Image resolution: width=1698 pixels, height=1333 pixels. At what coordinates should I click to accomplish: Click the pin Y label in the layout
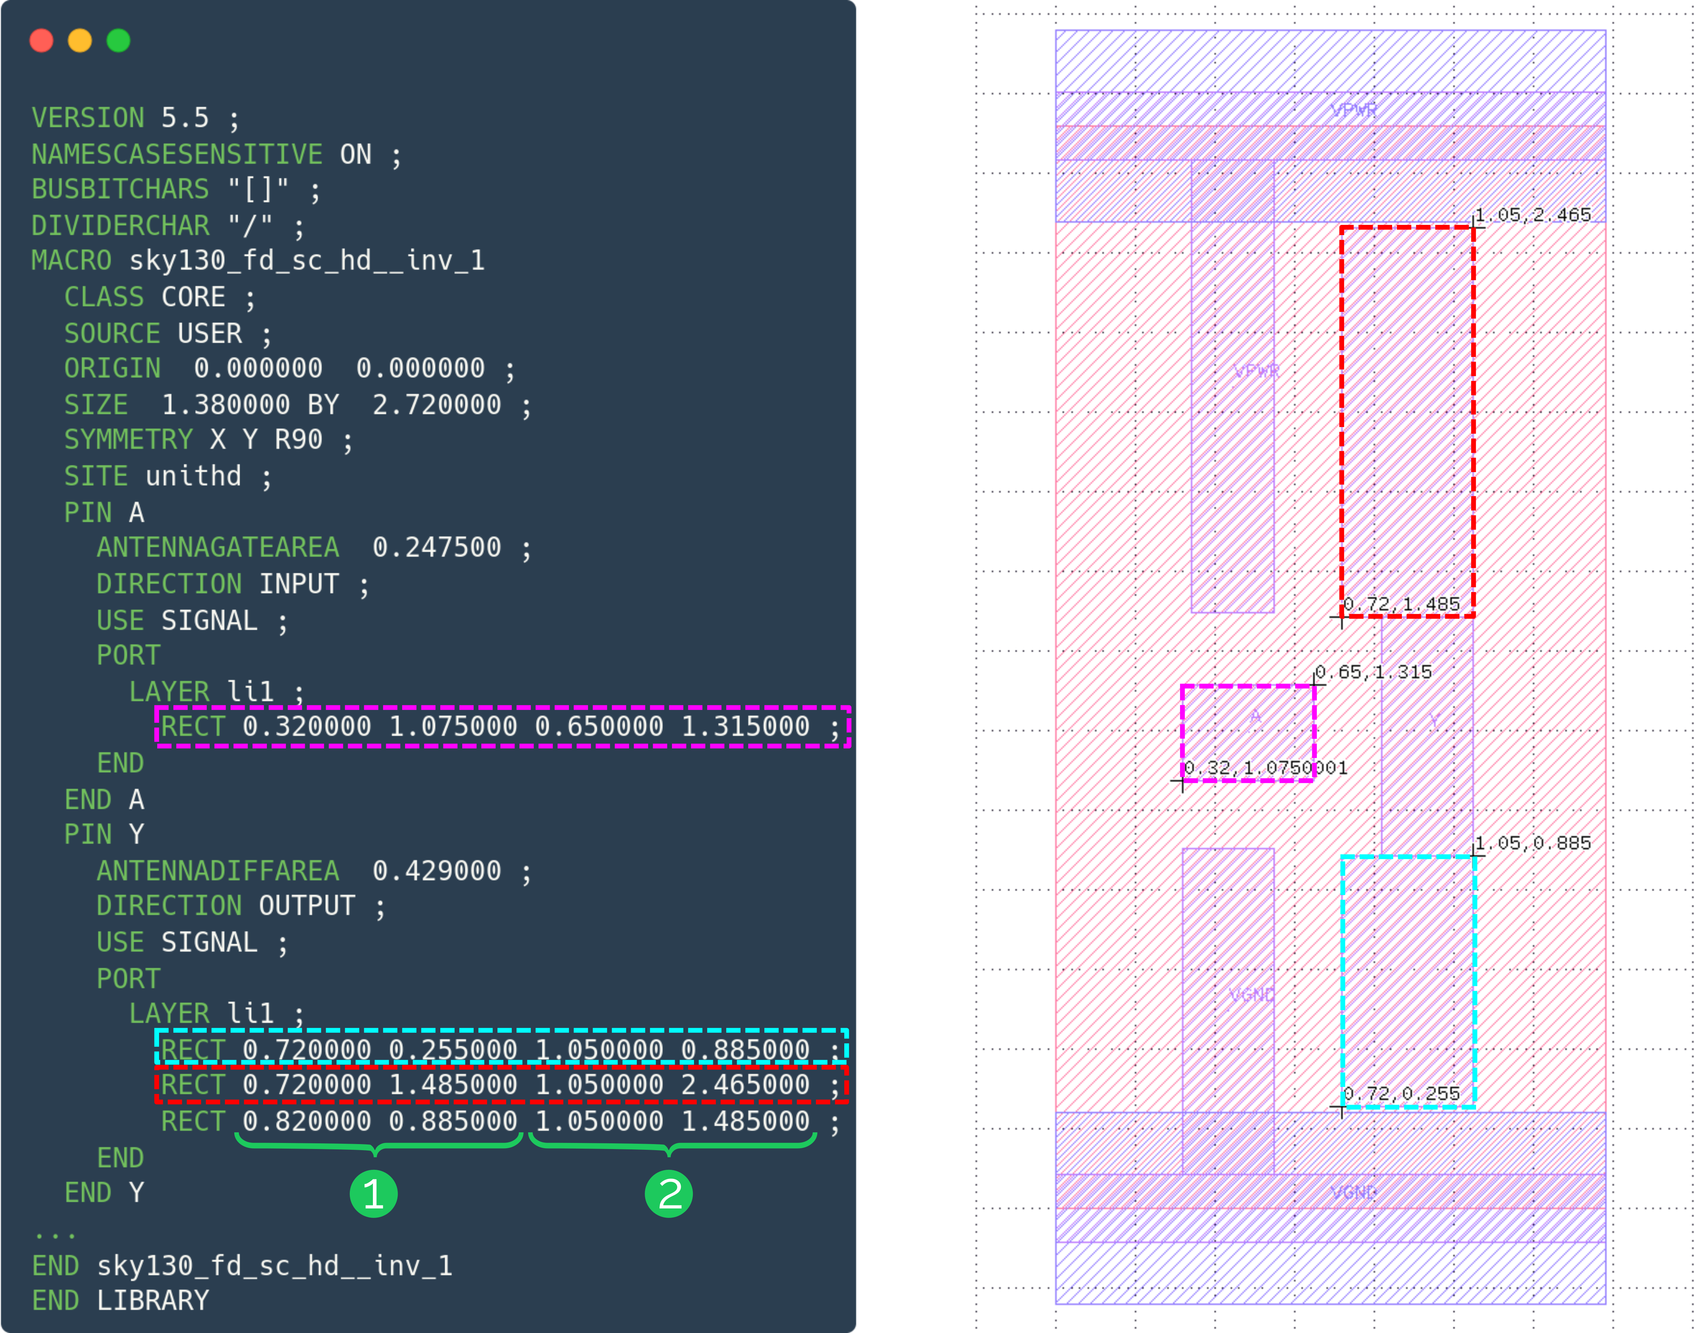pos(1434,721)
